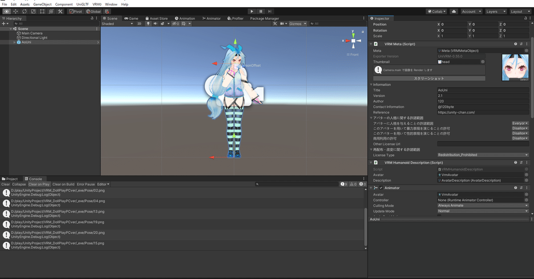Click the Pause button

coord(261,11)
